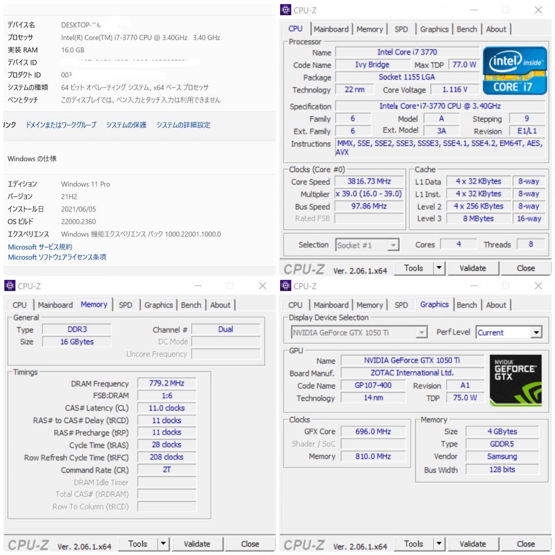Click Validate in the Memory tab window
Image resolution: width=555 pixels, height=555 pixels.
(x=197, y=544)
